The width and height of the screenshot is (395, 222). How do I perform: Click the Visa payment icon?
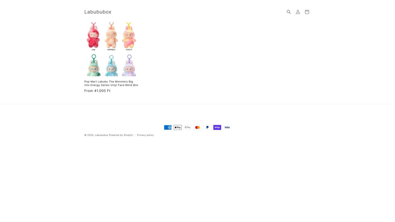coord(227,127)
